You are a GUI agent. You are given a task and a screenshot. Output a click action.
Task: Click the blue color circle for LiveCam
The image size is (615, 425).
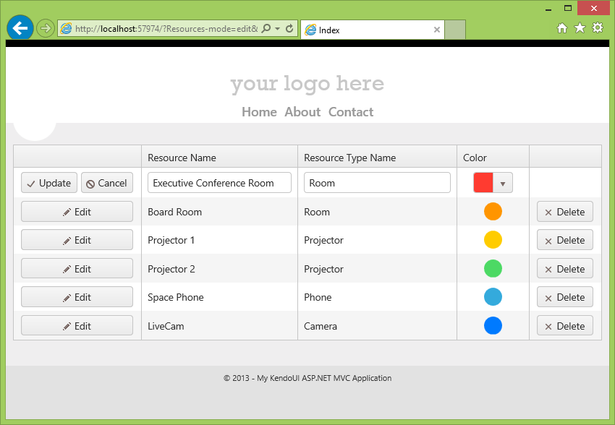click(493, 325)
